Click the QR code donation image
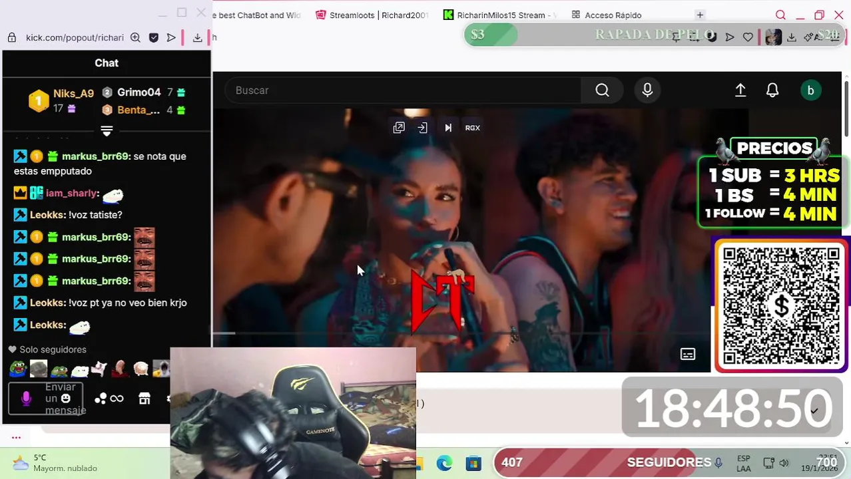851x479 pixels. coord(781,306)
